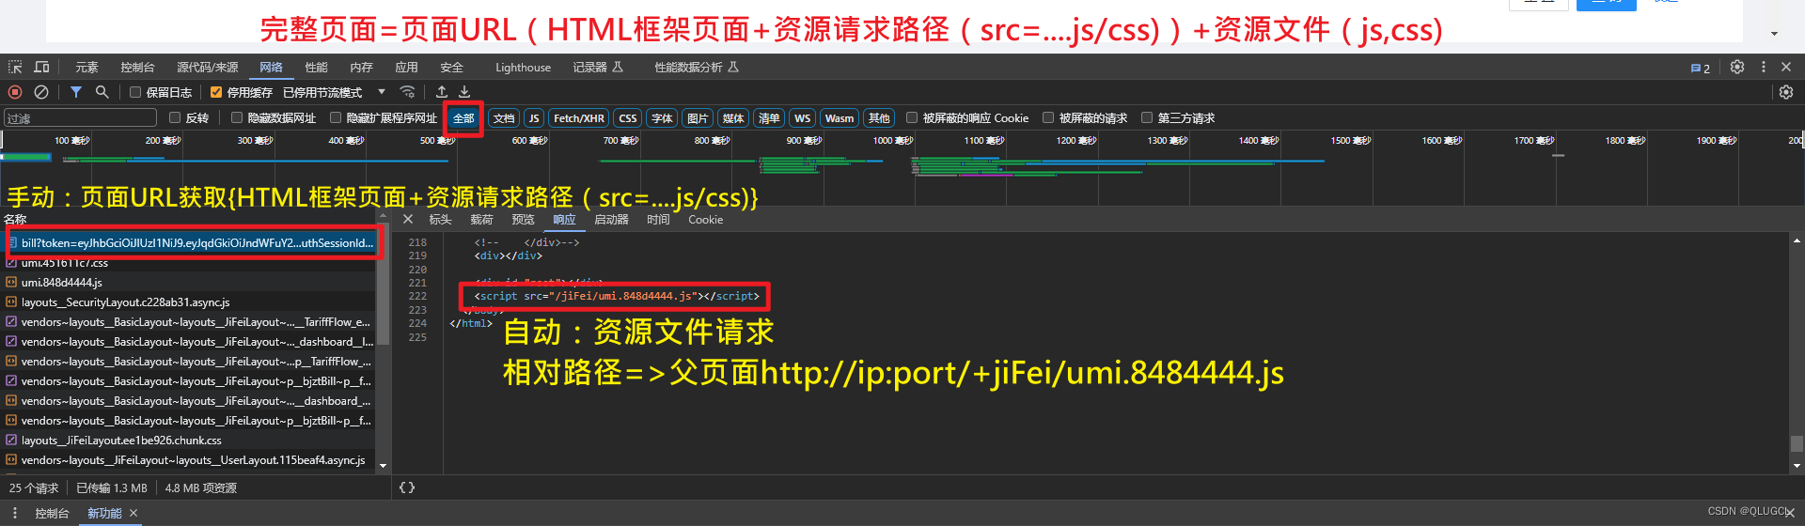The width and height of the screenshot is (1805, 526).
Task: Switch to 内存 panel tab
Action: click(x=361, y=68)
